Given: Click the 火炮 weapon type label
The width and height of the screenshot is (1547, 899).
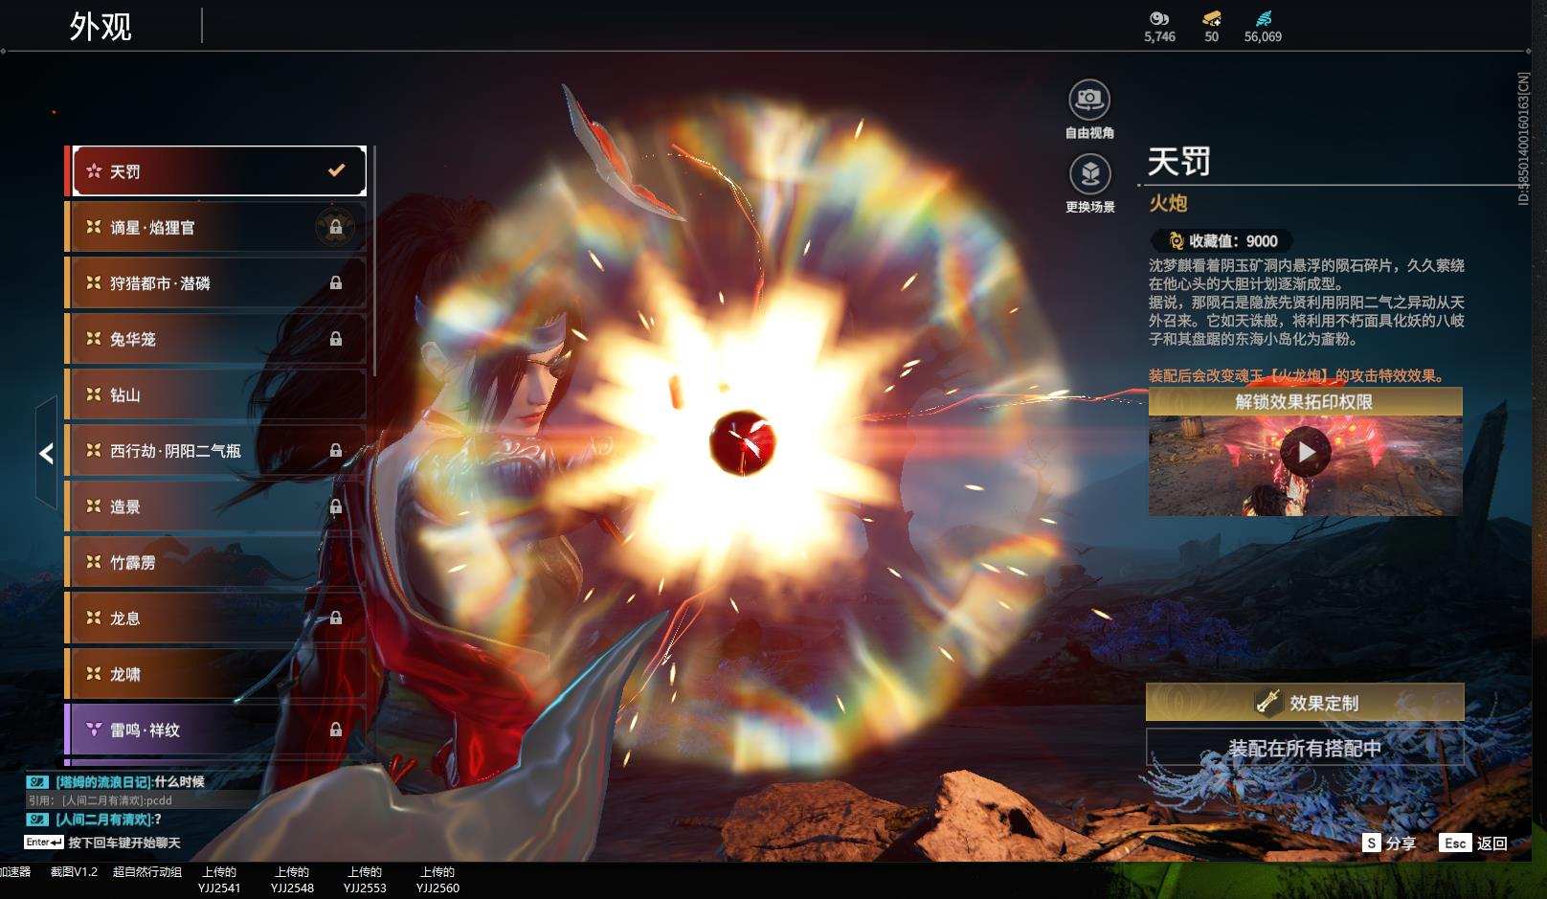Looking at the screenshot, I should pos(1168,203).
